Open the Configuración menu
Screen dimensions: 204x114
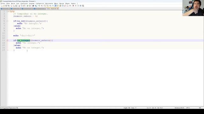(x=40, y=3)
